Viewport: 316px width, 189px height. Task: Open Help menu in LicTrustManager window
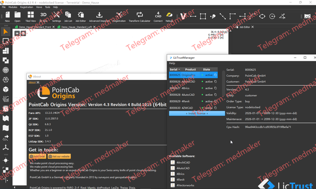click(172, 63)
